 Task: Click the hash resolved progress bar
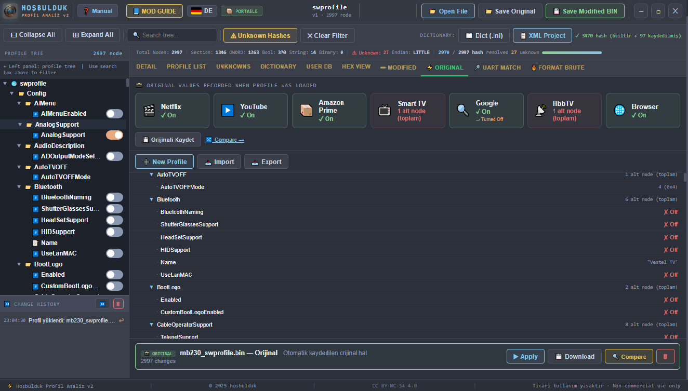coord(572,52)
